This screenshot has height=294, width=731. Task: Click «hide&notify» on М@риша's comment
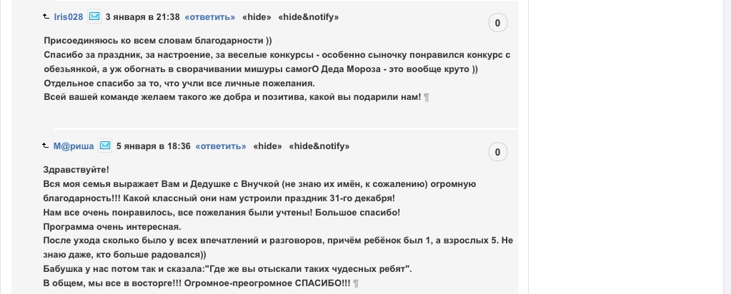319,146
